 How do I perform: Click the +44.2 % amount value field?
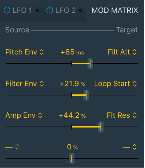tap(72, 115)
